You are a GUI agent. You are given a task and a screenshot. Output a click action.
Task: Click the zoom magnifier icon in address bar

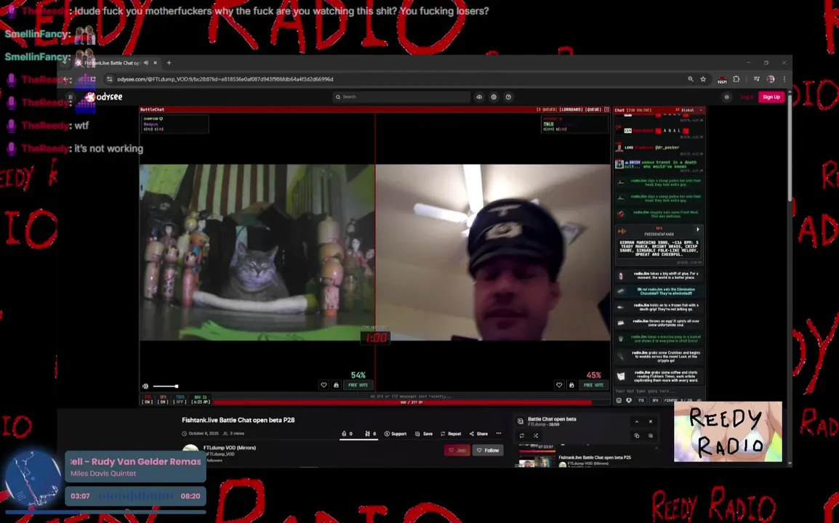point(691,79)
